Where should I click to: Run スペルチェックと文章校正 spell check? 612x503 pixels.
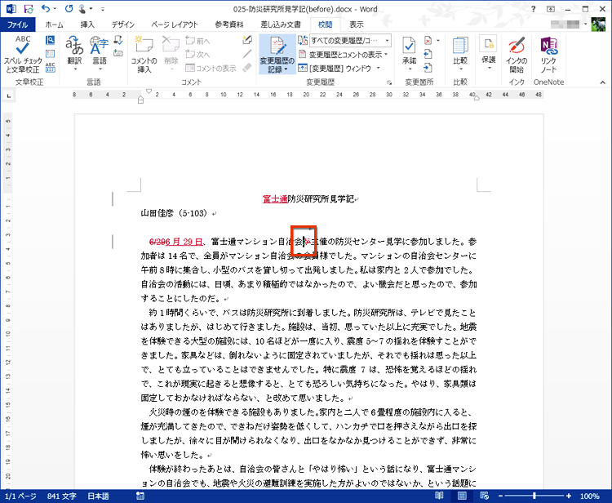[x=23, y=54]
